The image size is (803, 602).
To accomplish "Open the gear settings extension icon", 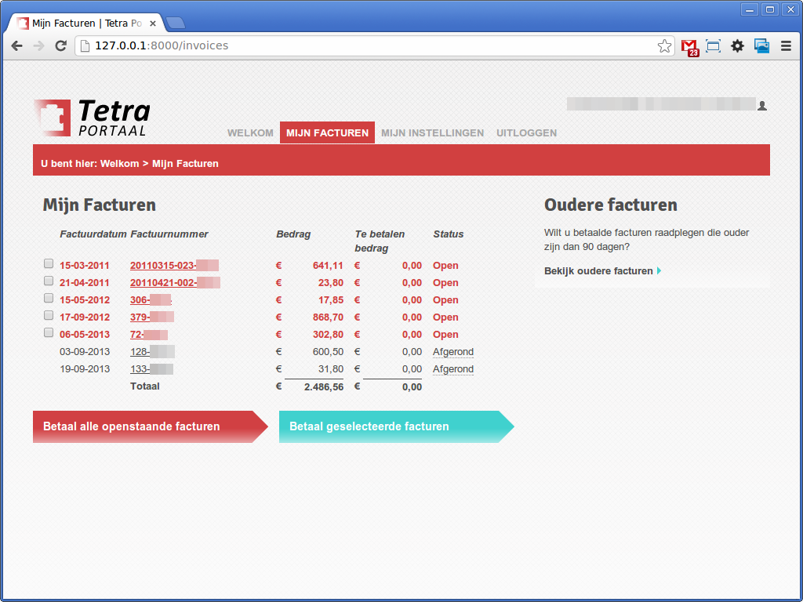I will click(x=737, y=46).
